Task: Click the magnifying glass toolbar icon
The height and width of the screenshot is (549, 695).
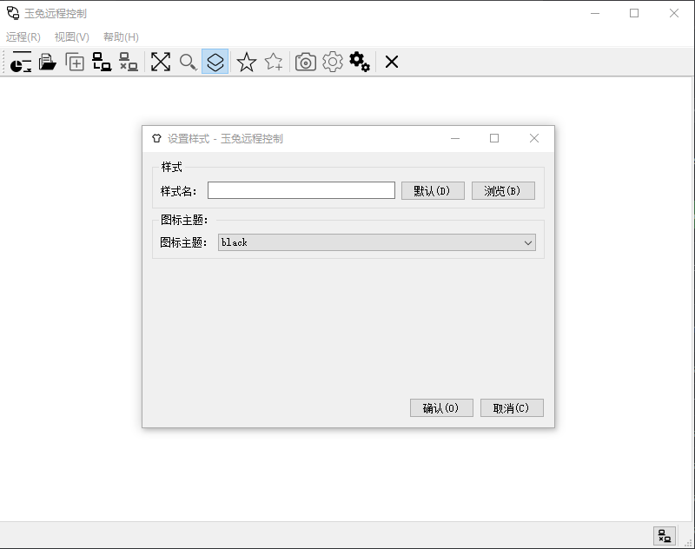Action: point(188,62)
